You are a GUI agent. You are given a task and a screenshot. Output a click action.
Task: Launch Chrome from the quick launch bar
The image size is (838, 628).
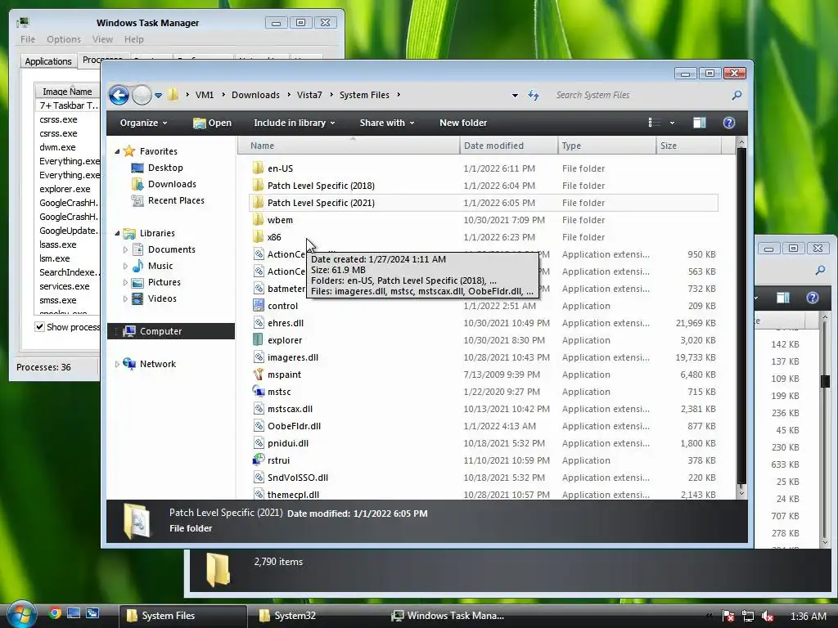point(55,613)
